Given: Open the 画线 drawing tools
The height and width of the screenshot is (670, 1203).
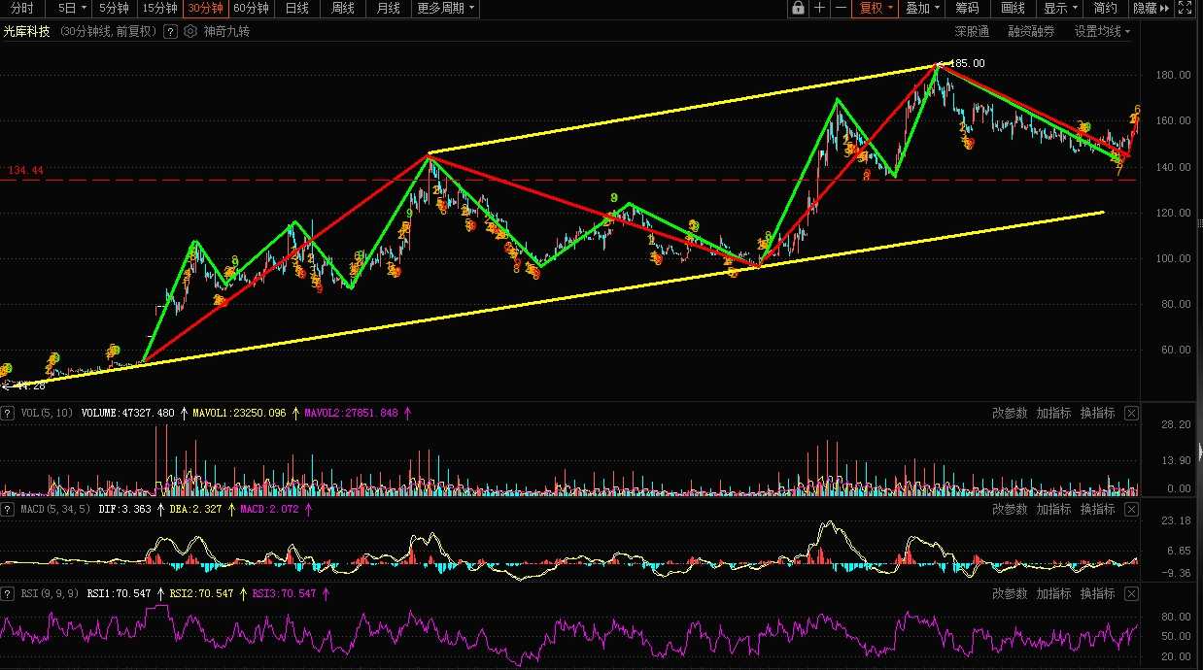Looking at the screenshot, I should (x=1013, y=8).
